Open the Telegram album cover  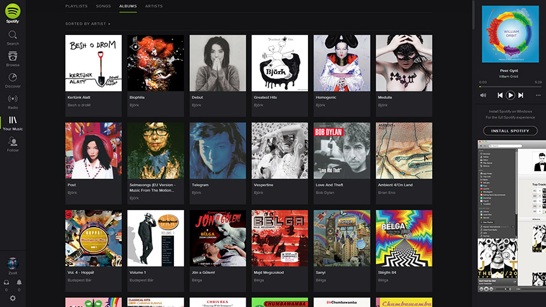218,151
